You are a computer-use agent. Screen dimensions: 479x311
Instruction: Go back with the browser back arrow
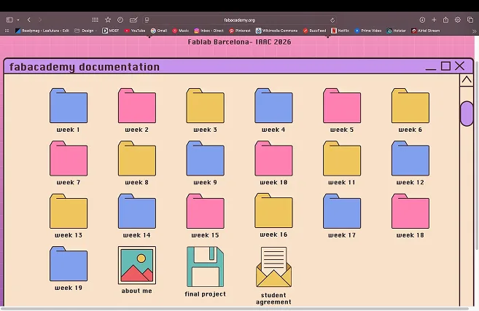(x=28, y=20)
